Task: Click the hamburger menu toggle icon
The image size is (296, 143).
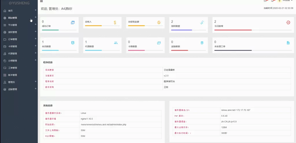Action: [x=41, y=1]
